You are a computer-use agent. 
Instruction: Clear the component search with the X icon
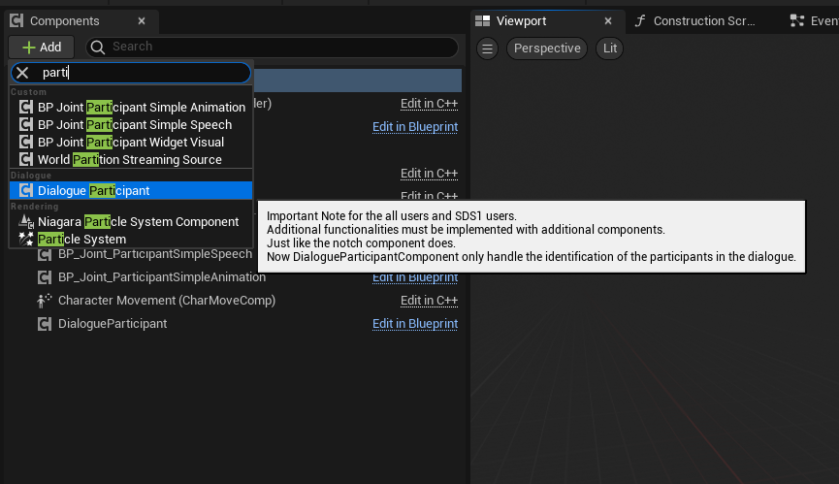click(x=22, y=73)
